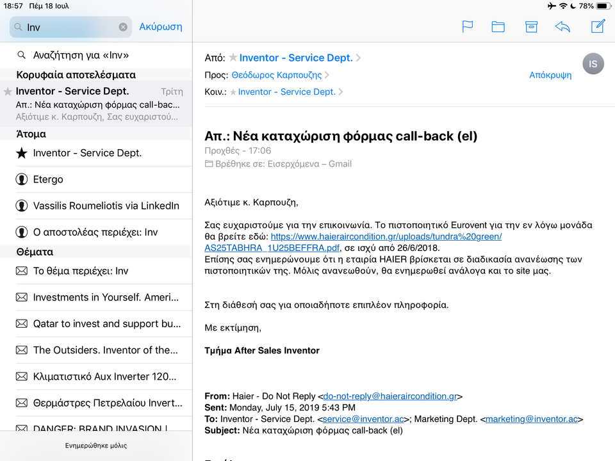Tap the email subject Απ.: Νέα καταχώριση φόρμας
615x461 pixels.
coord(341,136)
